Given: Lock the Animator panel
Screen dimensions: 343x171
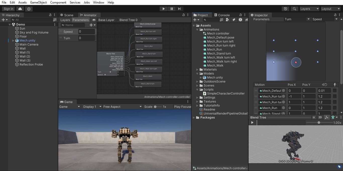Looking at the screenshot, I should pyautogui.click(x=183, y=15).
